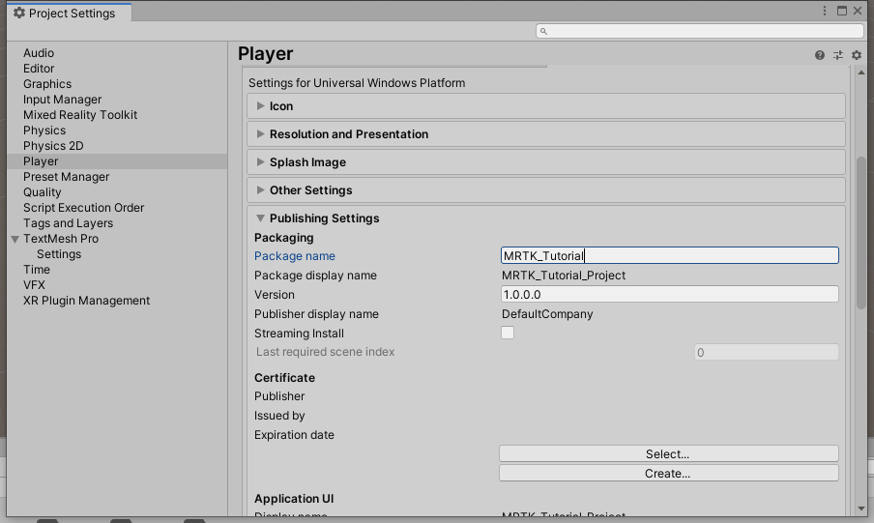Open the window's three-dot menu
The width and height of the screenshot is (874, 523).
(825, 11)
